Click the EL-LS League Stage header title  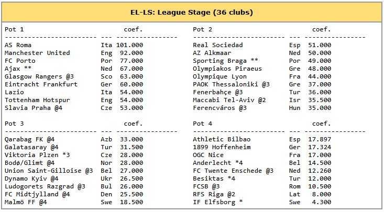click(x=192, y=12)
